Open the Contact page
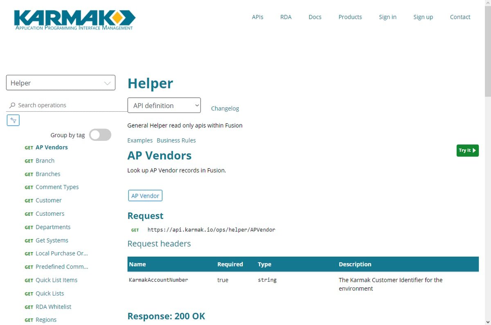Screen dimensions: 491x325 460,17
